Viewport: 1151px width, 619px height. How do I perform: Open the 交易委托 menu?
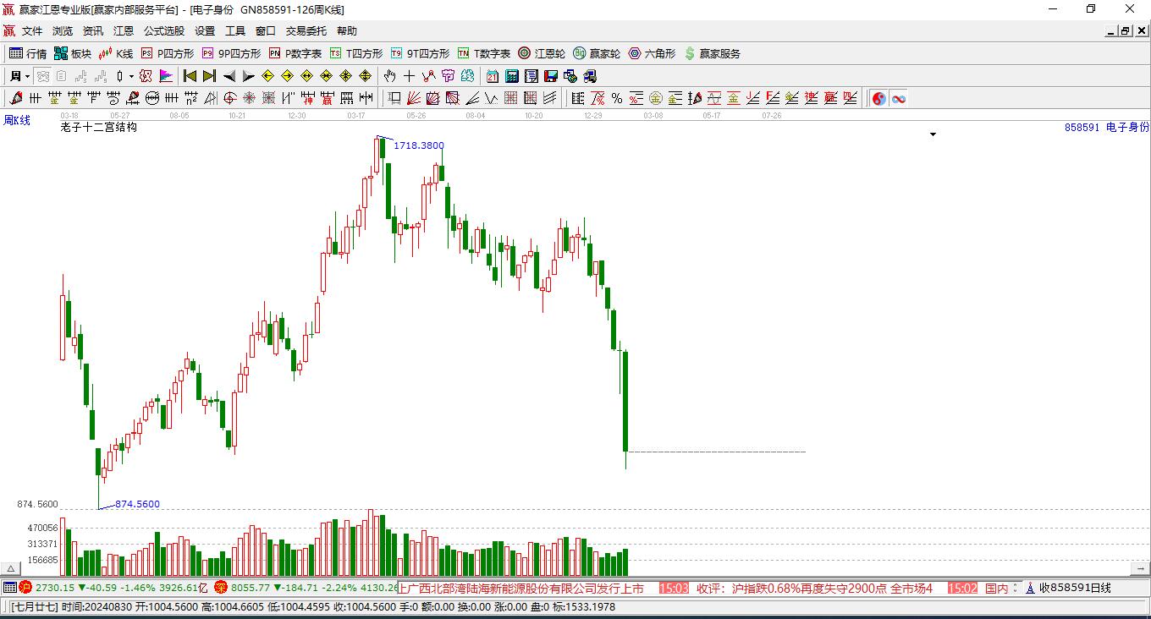(x=306, y=31)
